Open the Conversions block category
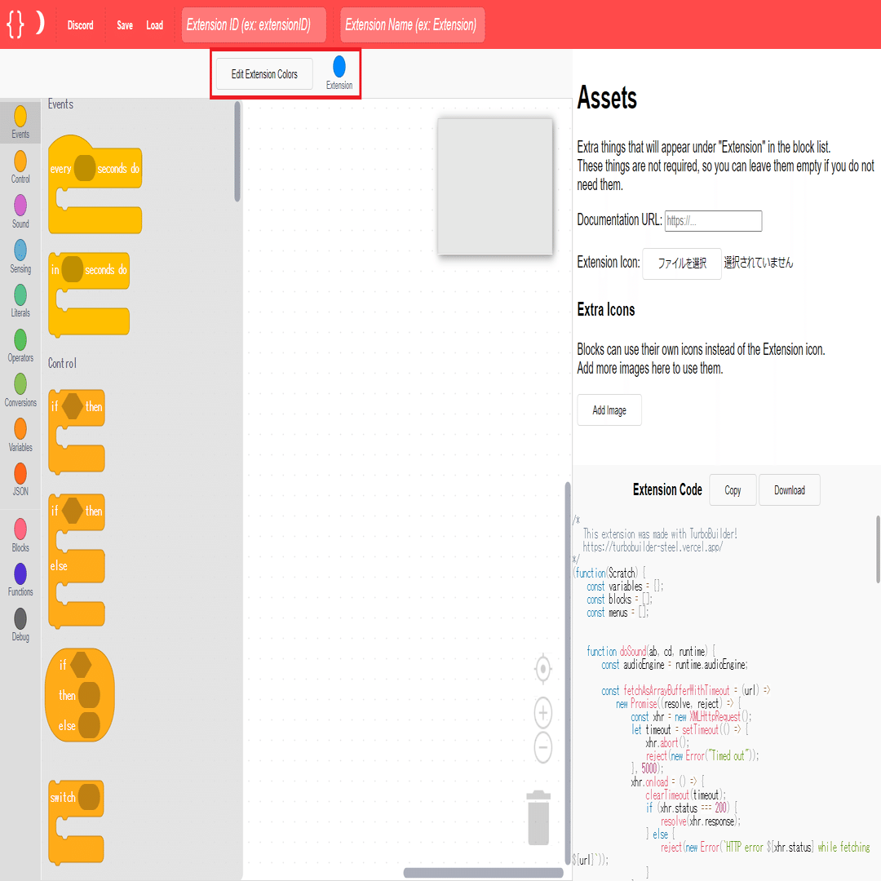This screenshot has height=881, width=881. coord(20,391)
